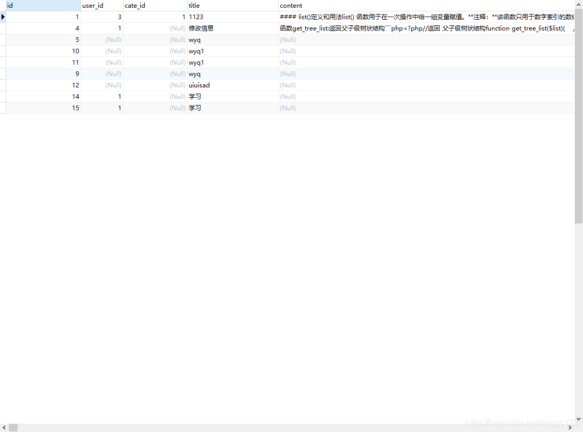Screen dimensions: 583x432
Task: Select the Null cate_id cell in row id 4
Action: click(155, 28)
